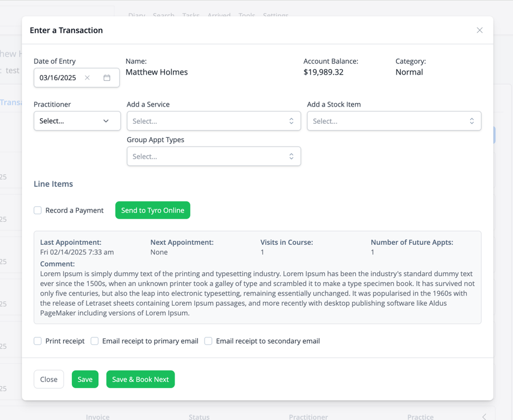Enable Record a Payment checkbox
The width and height of the screenshot is (513, 420).
click(x=38, y=210)
